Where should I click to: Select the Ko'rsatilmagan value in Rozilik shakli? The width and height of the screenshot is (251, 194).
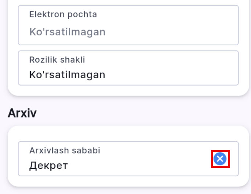pyautogui.click(x=67, y=75)
